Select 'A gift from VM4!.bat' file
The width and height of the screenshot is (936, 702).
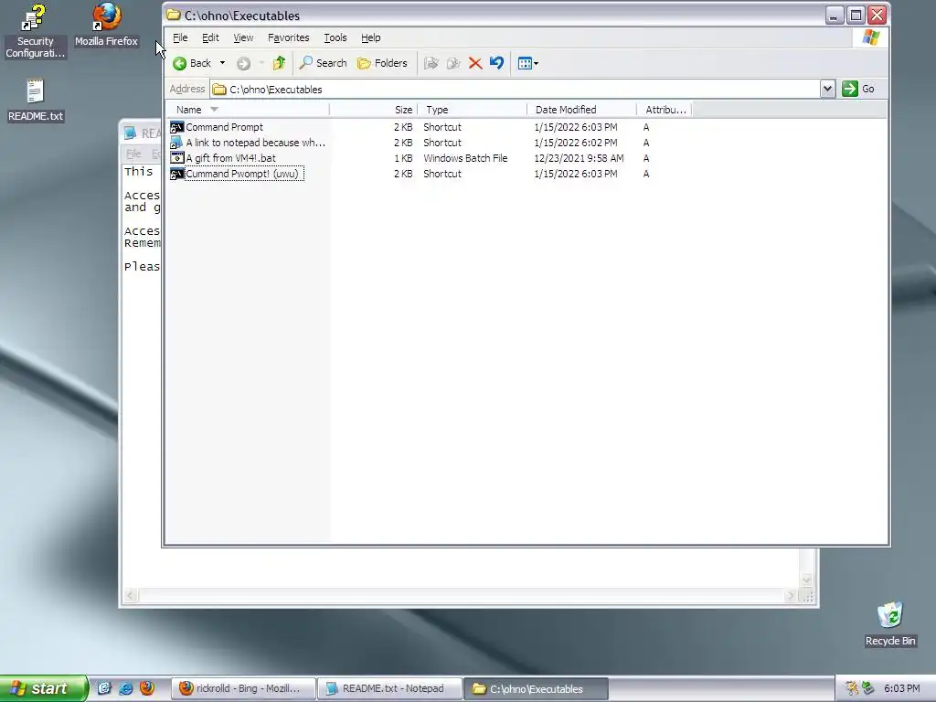tap(231, 158)
